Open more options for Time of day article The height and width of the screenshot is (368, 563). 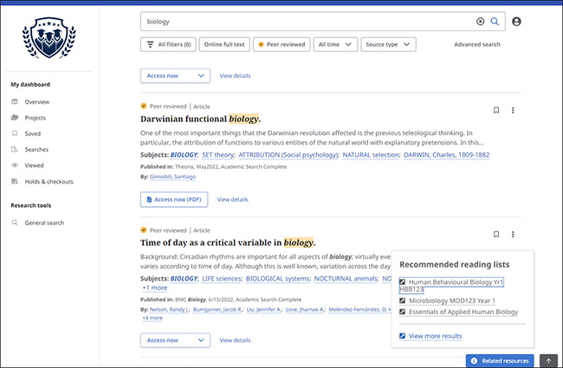pyautogui.click(x=513, y=235)
